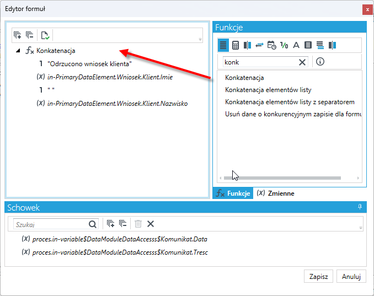Click the function list scroll left arrow
The height and width of the screenshot is (296, 374).
coord(221,178)
